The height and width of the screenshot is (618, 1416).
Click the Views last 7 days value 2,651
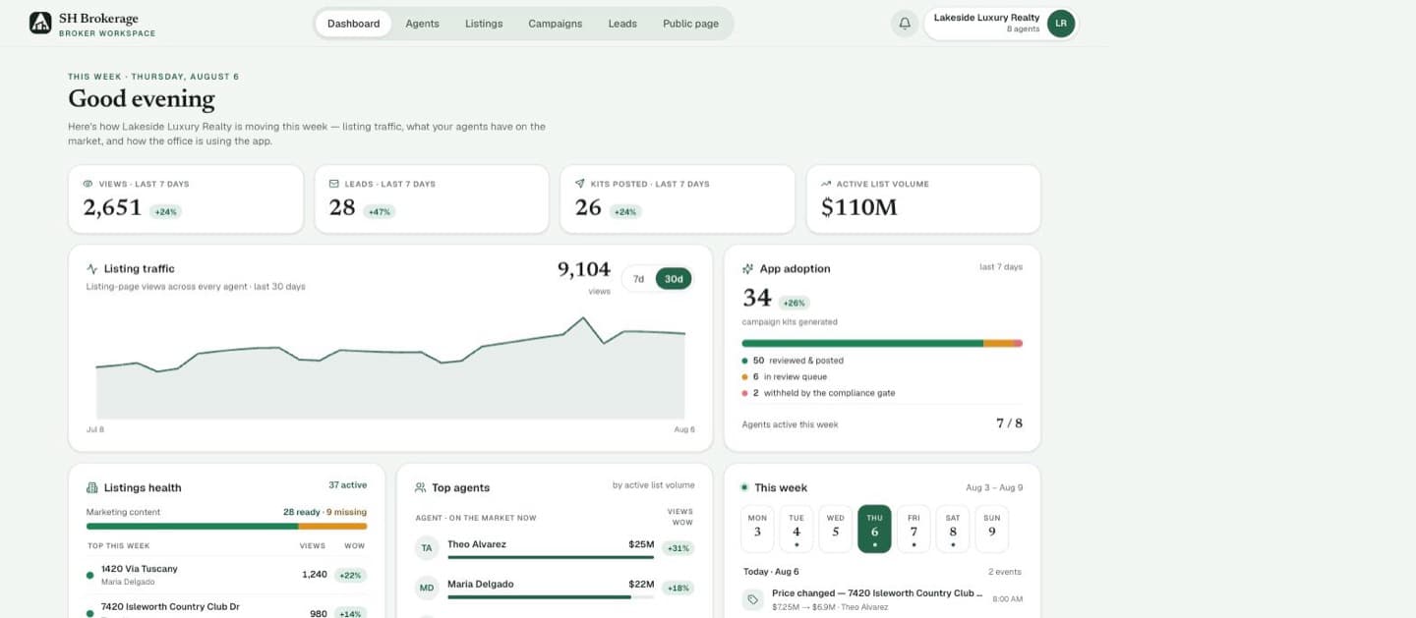tap(113, 207)
